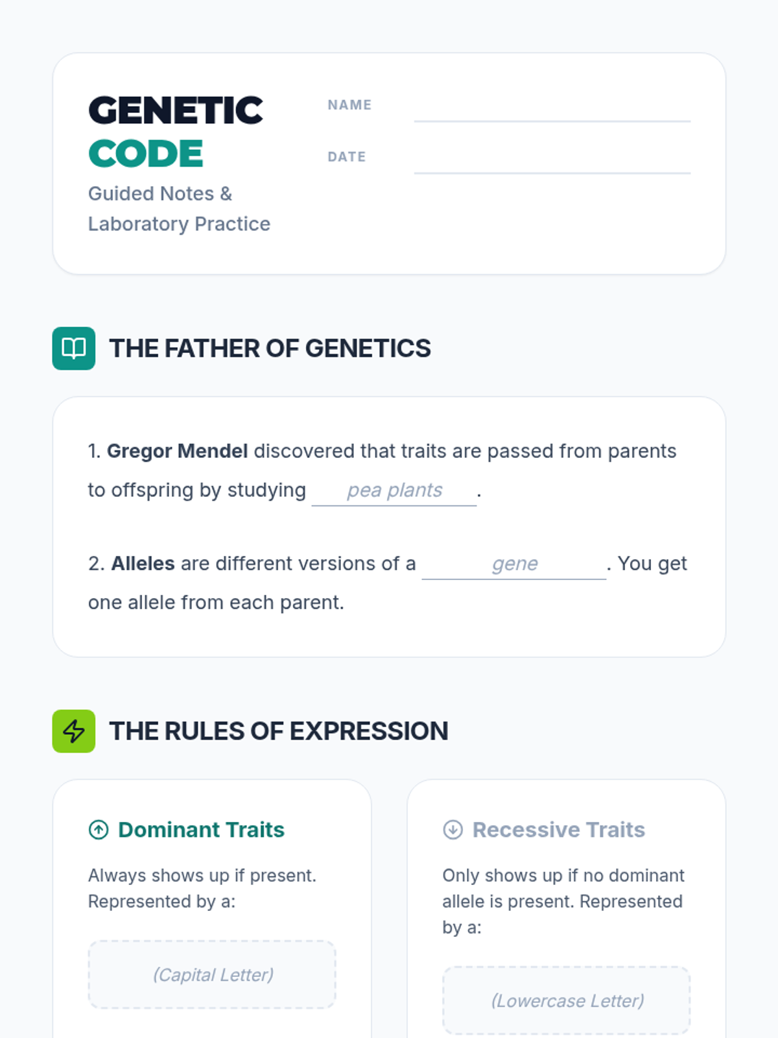Select the GENETIC title text
The width and height of the screenshot is (778, 1038).
click(176, 110)
